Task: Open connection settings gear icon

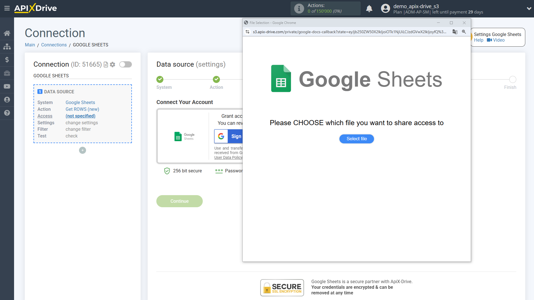Action: pos(112,64)
